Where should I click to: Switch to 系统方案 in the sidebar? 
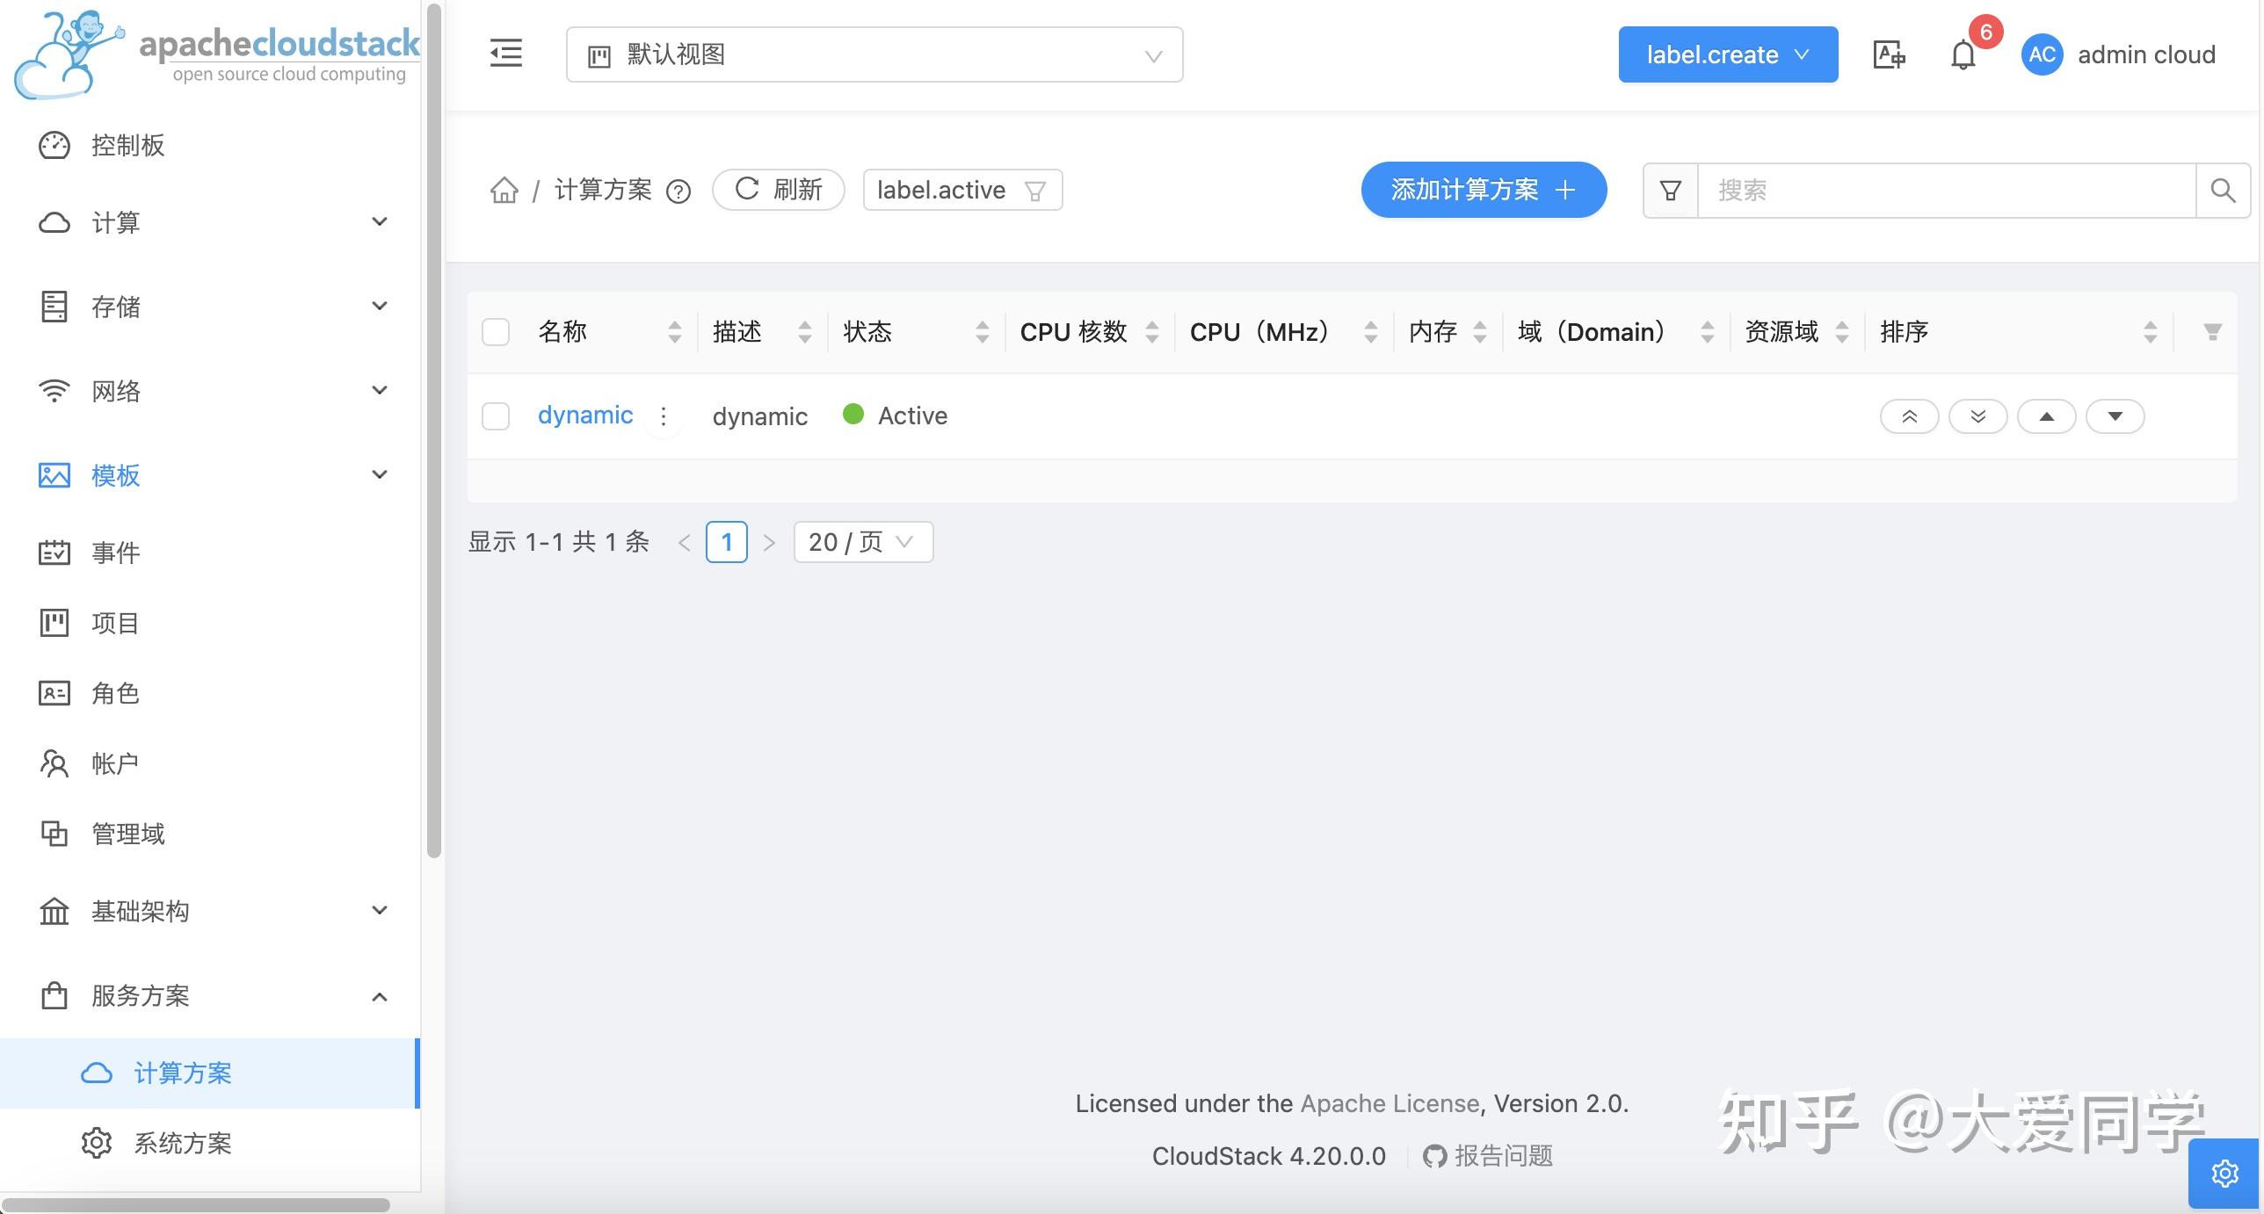tap(182, 1143)
